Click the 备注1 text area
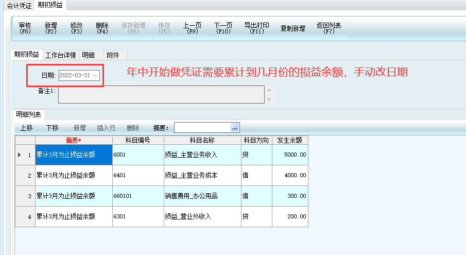The height and width of the screenshot is (255, 466). pos(161,95)
